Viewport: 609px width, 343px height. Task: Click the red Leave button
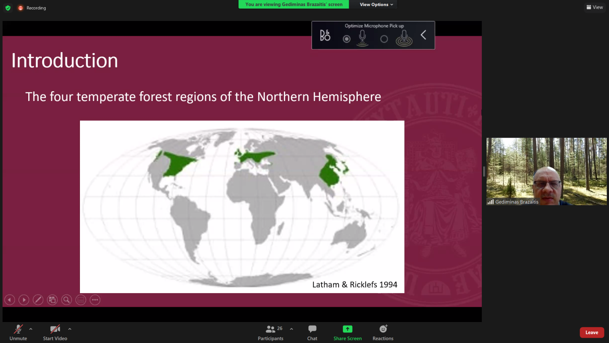[591, 332]
